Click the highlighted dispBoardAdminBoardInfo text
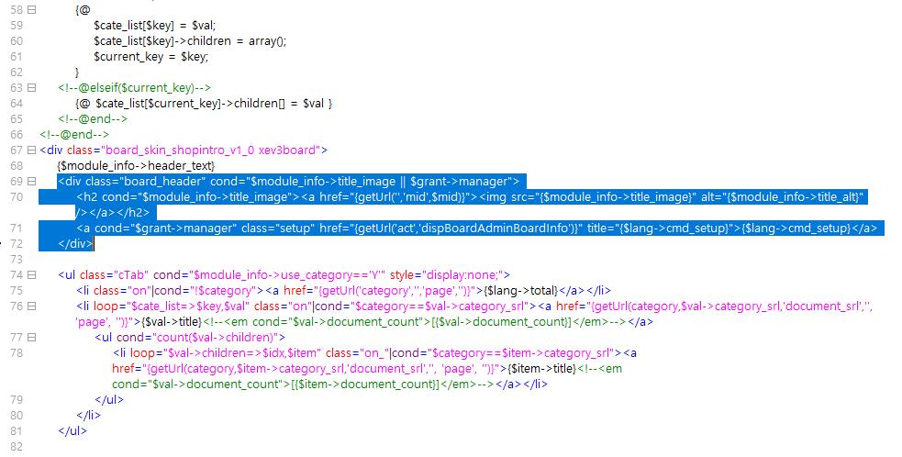 point(496,228)
